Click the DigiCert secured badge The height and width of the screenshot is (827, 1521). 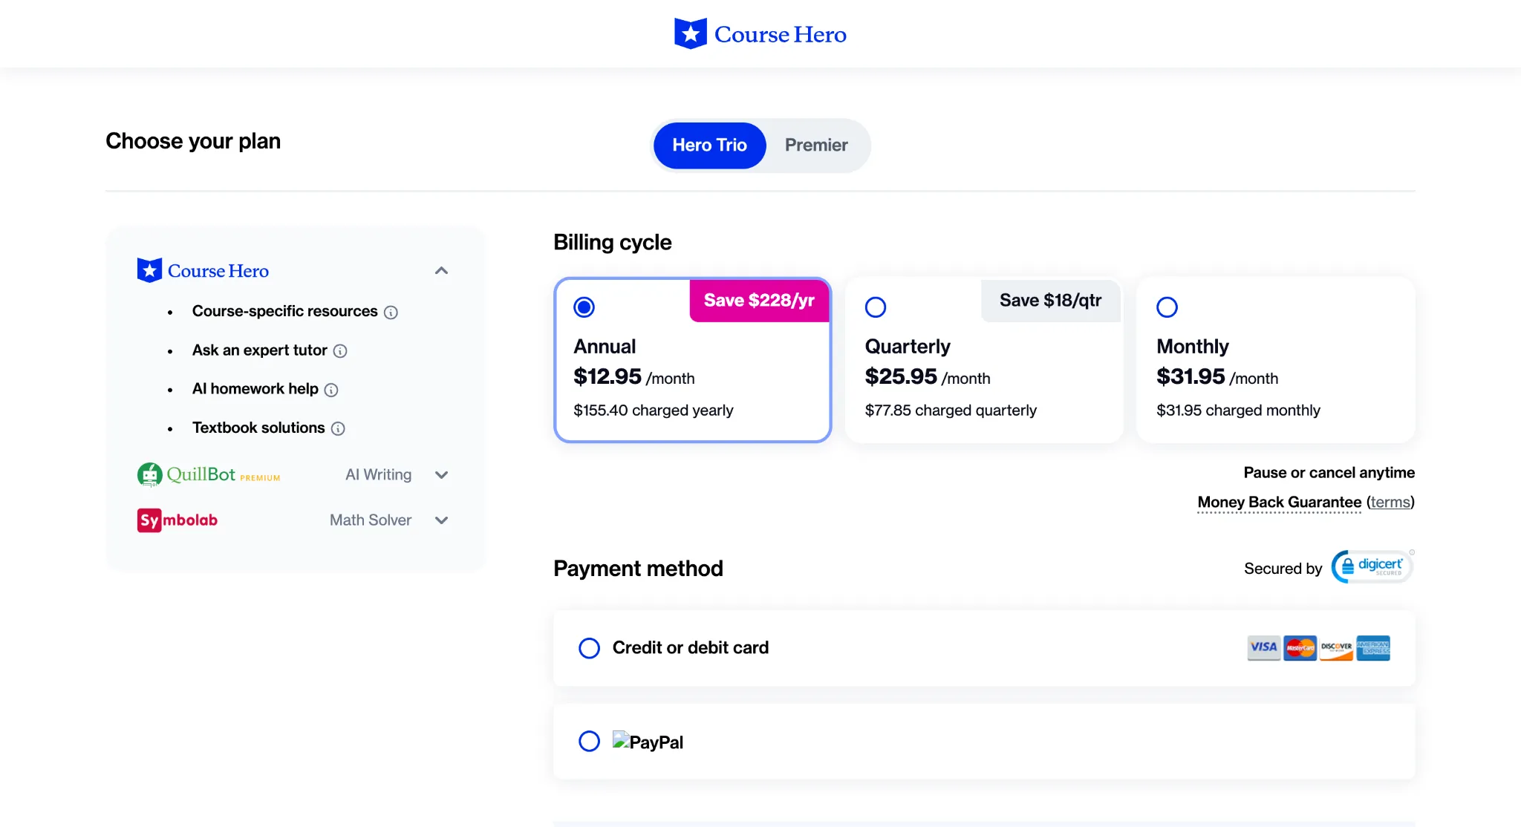(x=1372, y=567)
